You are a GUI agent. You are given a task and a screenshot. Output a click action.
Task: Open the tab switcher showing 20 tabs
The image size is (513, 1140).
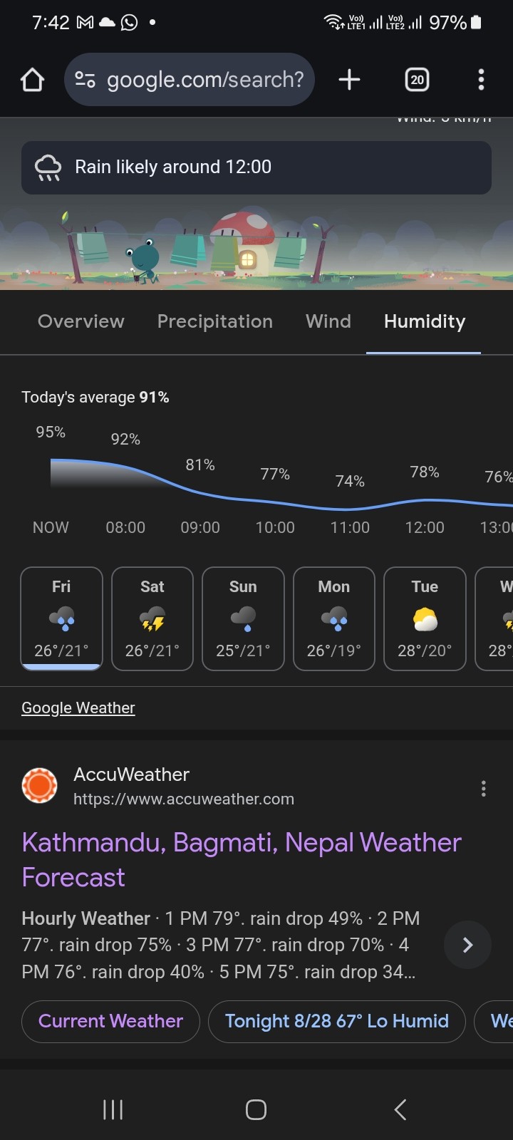pos(418,80)
